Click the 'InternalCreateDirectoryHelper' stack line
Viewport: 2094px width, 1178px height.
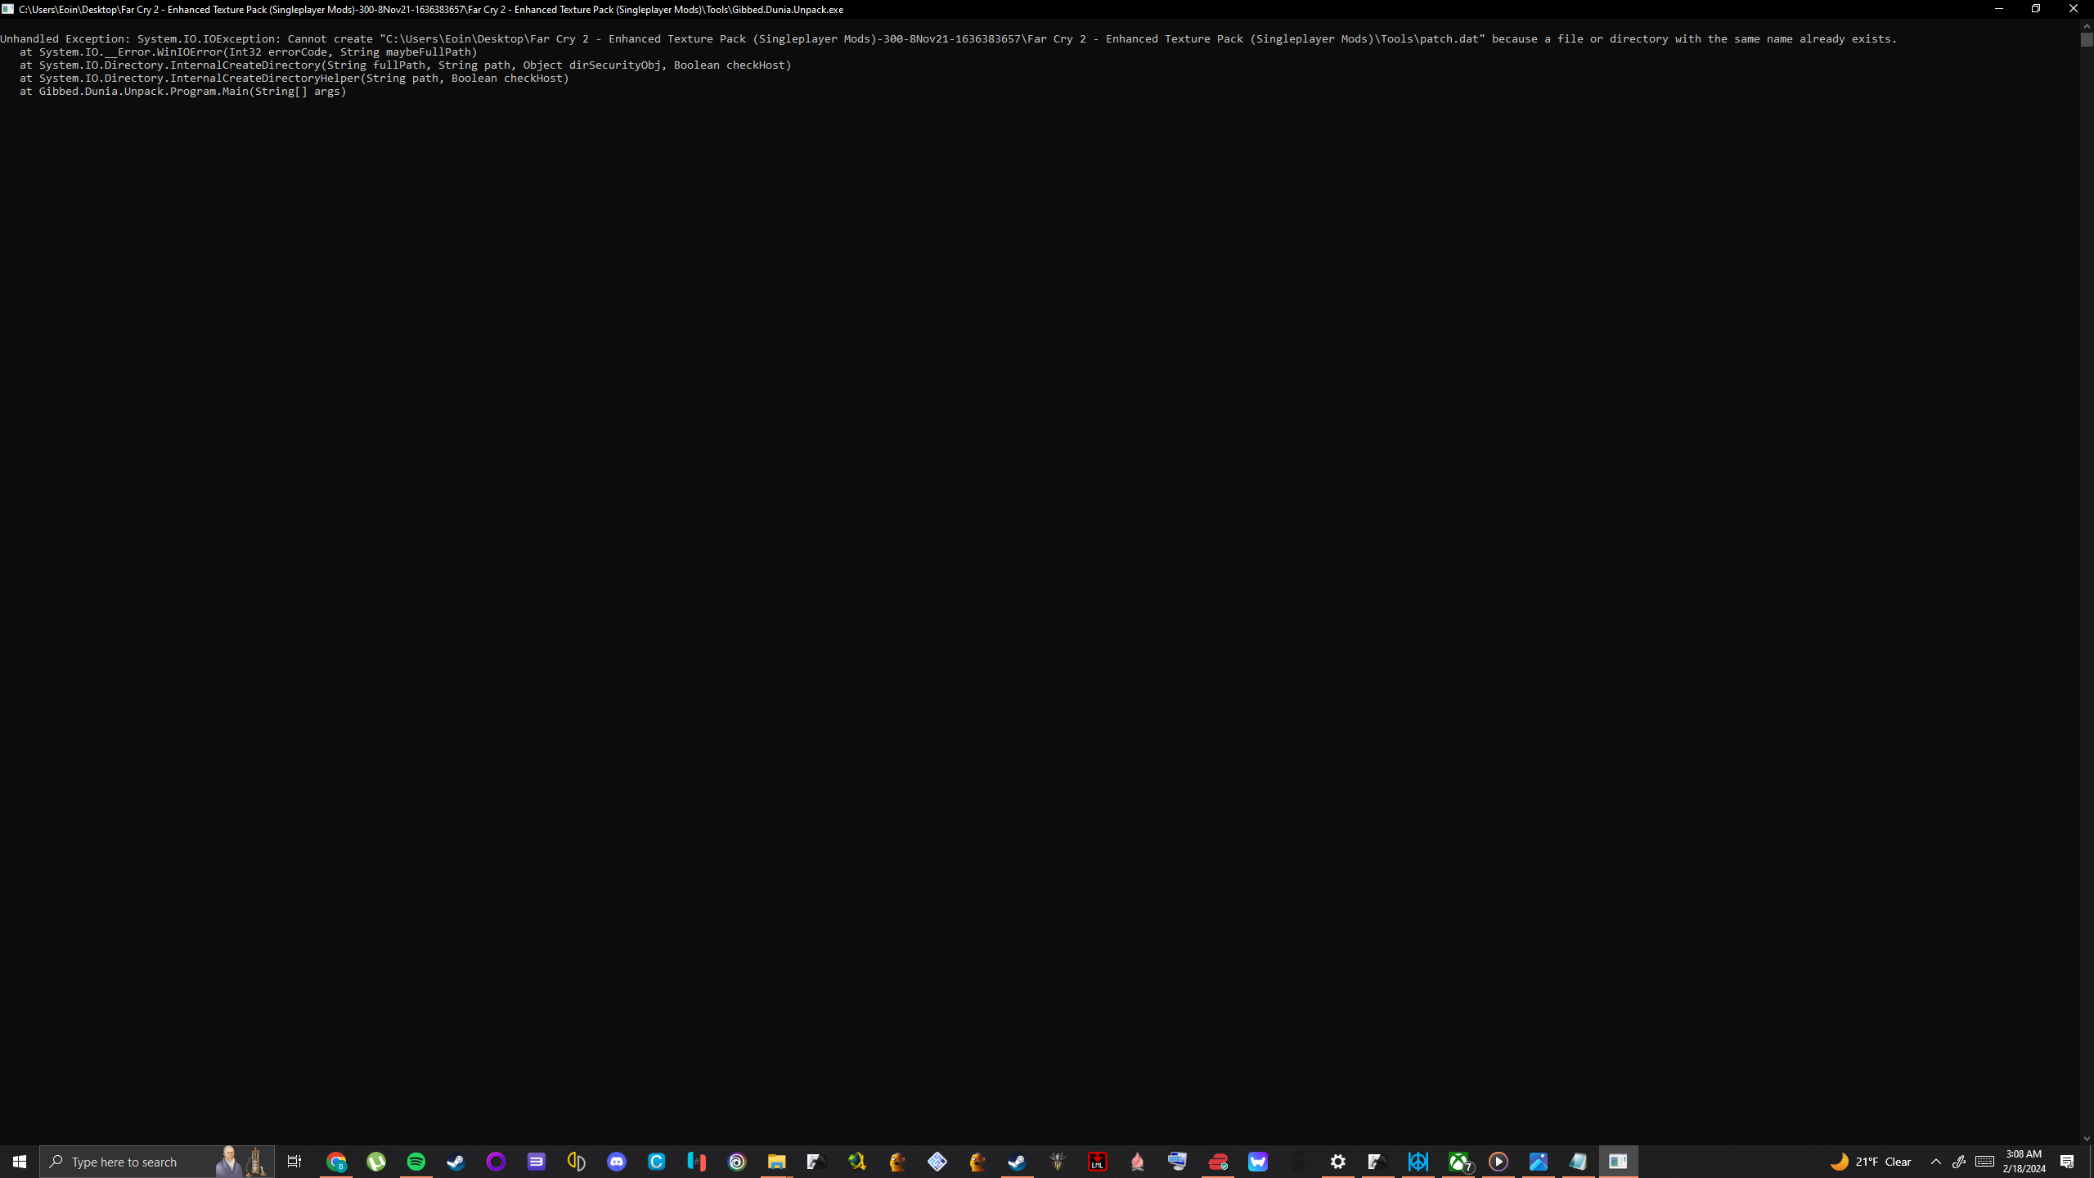pyautogui.click(x=294, y=78)
